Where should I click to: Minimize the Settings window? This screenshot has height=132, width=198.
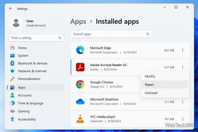click(165, 7)
